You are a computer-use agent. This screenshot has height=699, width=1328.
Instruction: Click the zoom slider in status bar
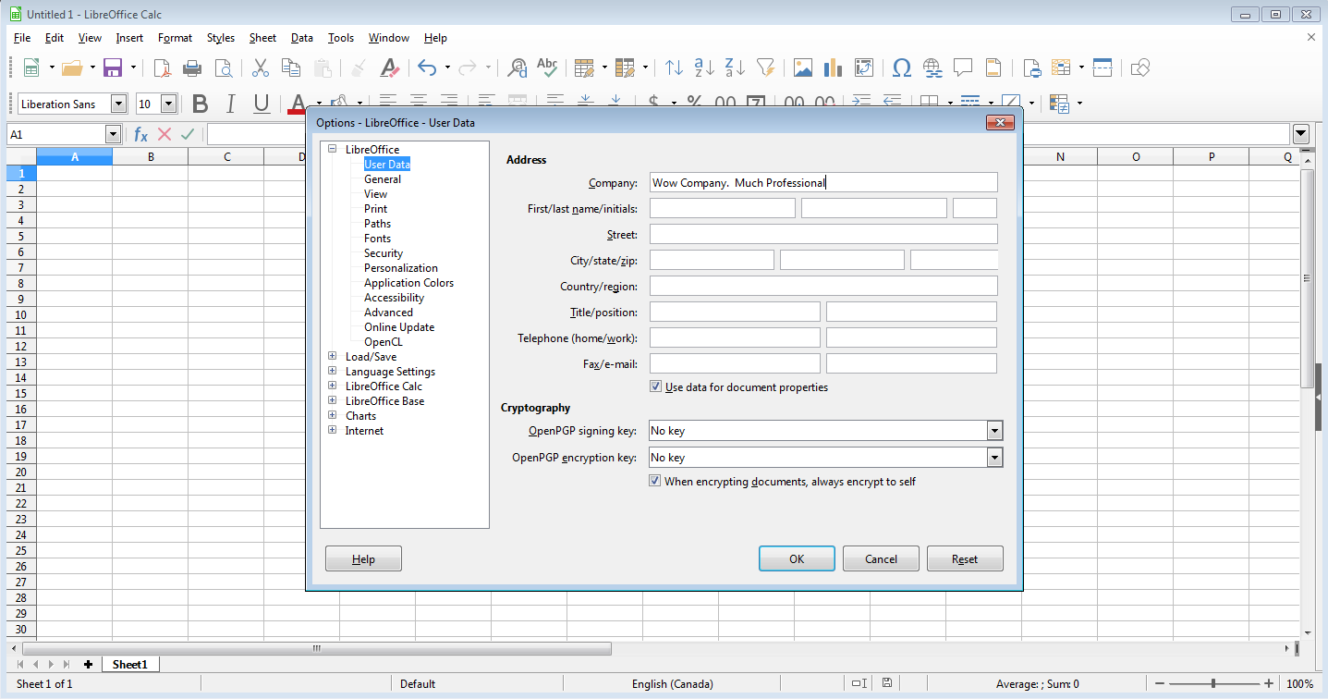tap(1213, 683)
